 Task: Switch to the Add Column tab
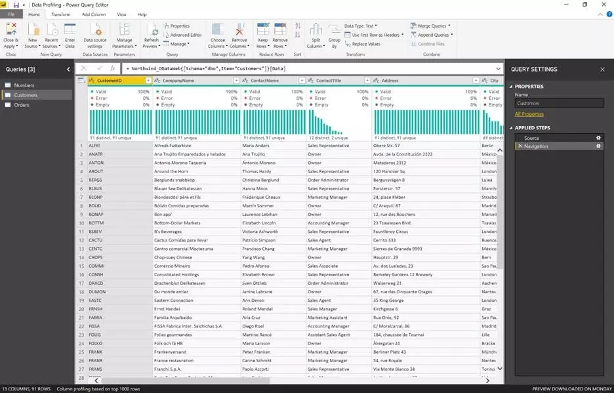click(94, 14)
